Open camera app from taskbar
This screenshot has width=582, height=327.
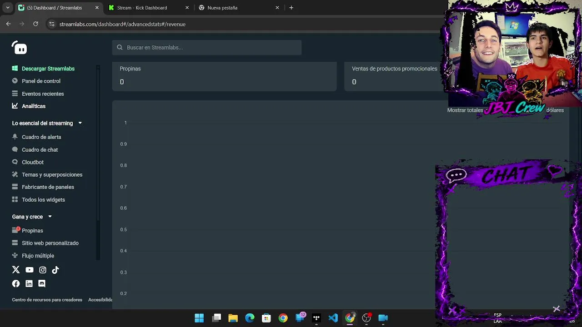point(383,318)
